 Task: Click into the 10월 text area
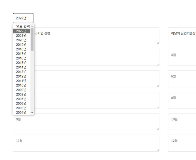pos(182,122)
